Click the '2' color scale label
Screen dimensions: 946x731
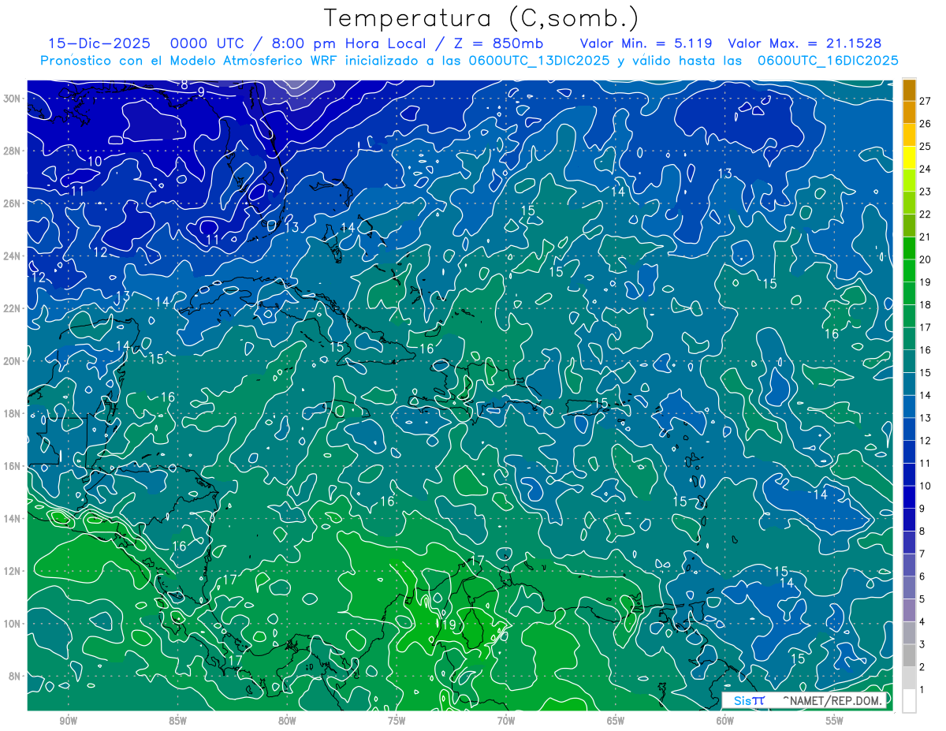[x=922, y=667]
